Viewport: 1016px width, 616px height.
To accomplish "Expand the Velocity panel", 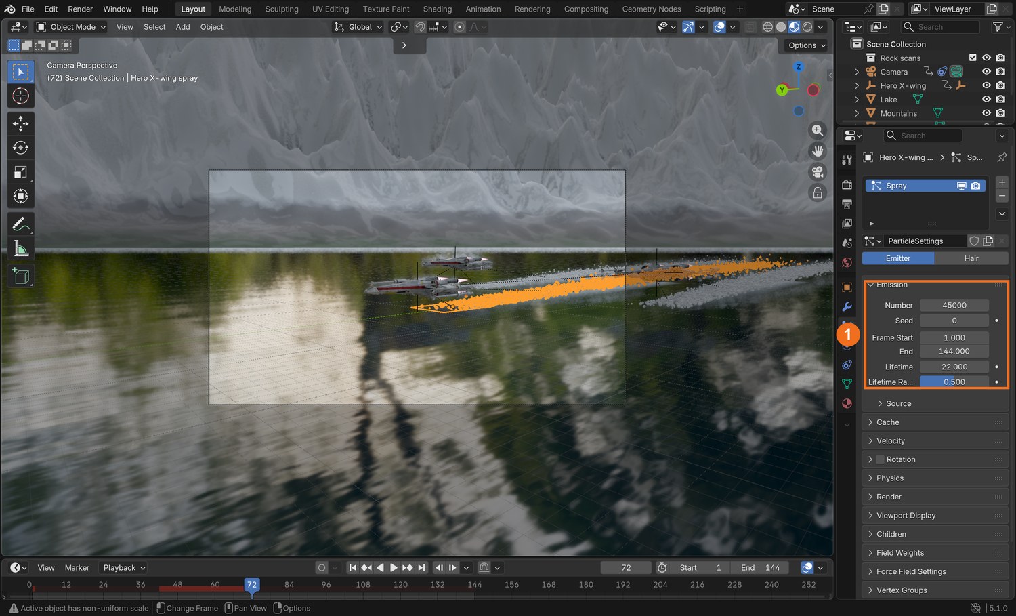I will click(x=935, y=441).
